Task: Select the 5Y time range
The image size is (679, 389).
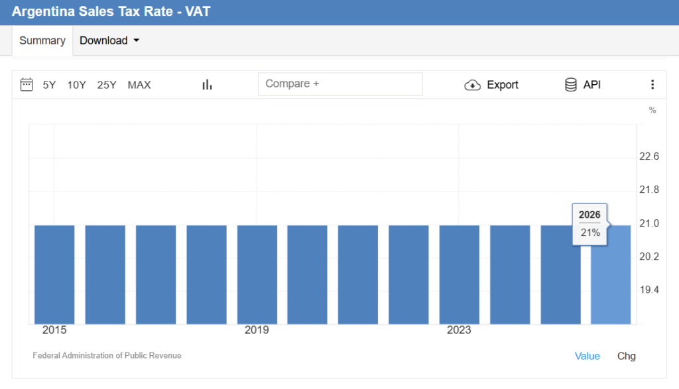Action: pos(50,85)
